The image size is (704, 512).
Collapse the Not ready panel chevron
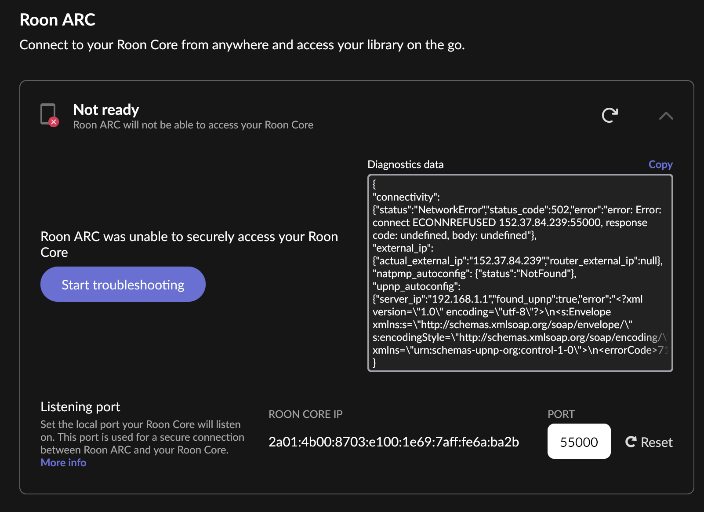(666, 116)
